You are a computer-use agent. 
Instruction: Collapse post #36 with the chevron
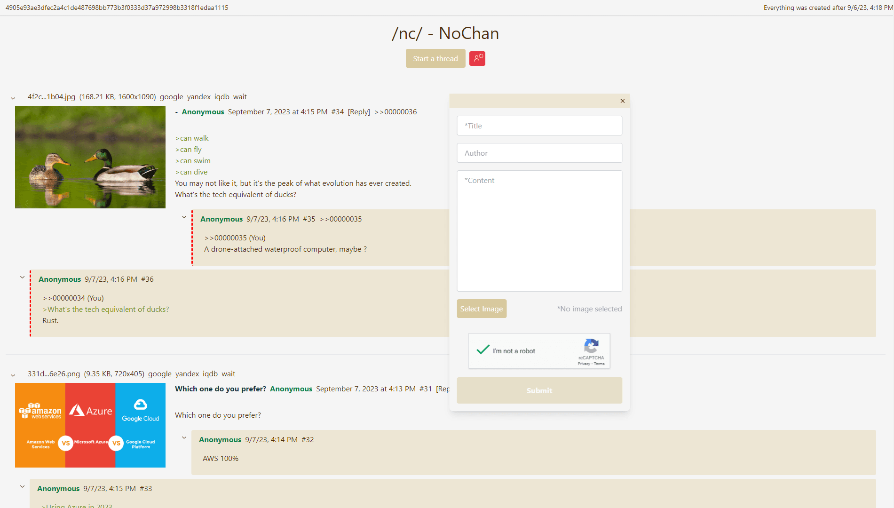(22, 277)
